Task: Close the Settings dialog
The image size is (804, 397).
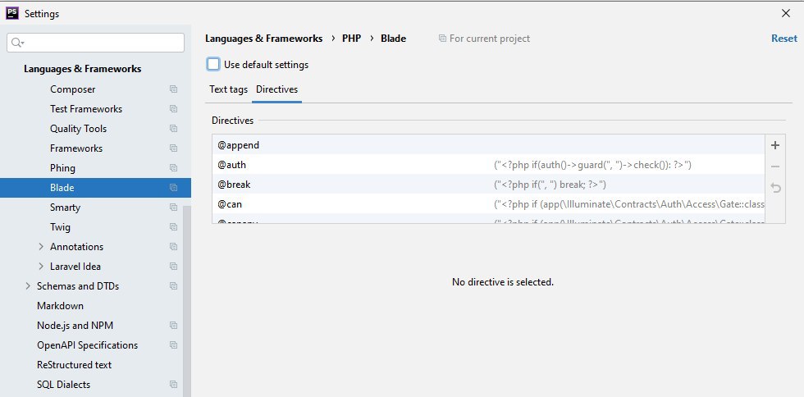Action: pyautogui.click(x=786, y=13)
